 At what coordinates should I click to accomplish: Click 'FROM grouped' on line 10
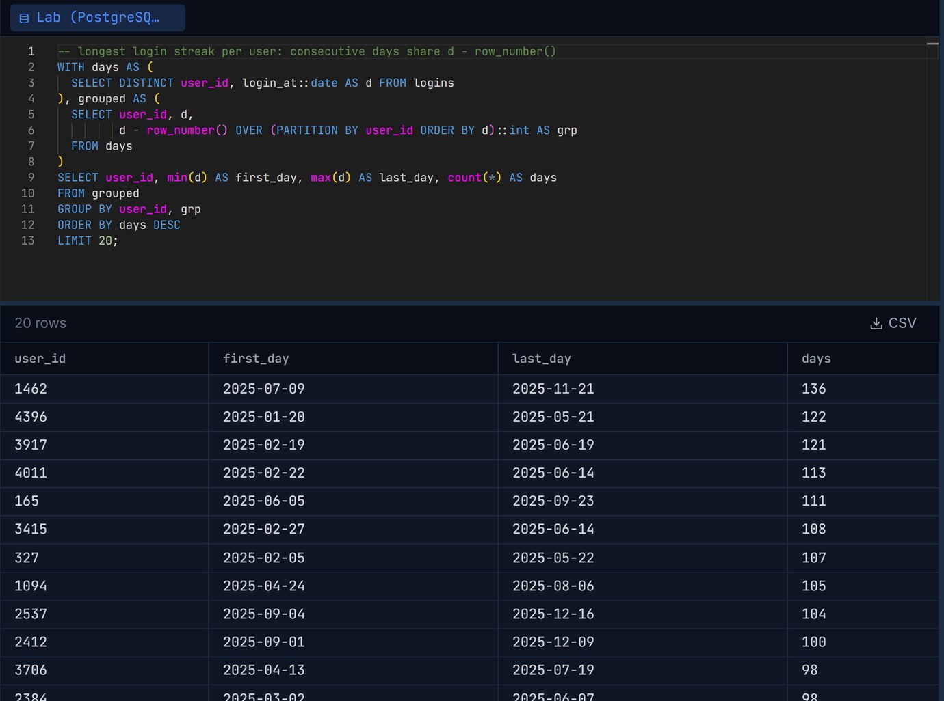[x=99, y=193]
